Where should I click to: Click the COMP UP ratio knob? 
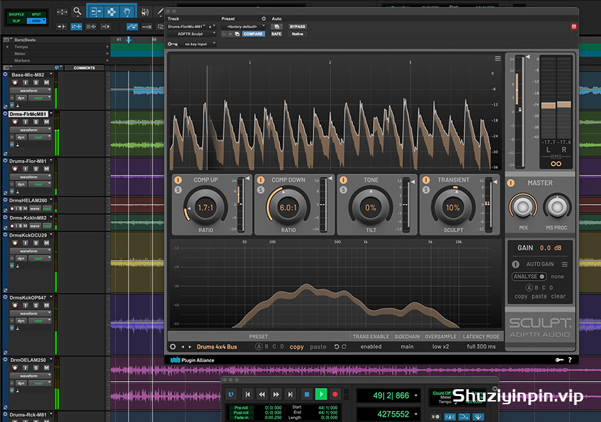click(206, 208)
